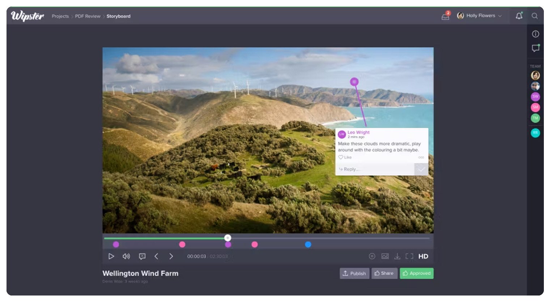Screen dimensions: 550x302
Task: Mark Leo Wright's comment as done with checkmark
Action: tap(421, 169)
